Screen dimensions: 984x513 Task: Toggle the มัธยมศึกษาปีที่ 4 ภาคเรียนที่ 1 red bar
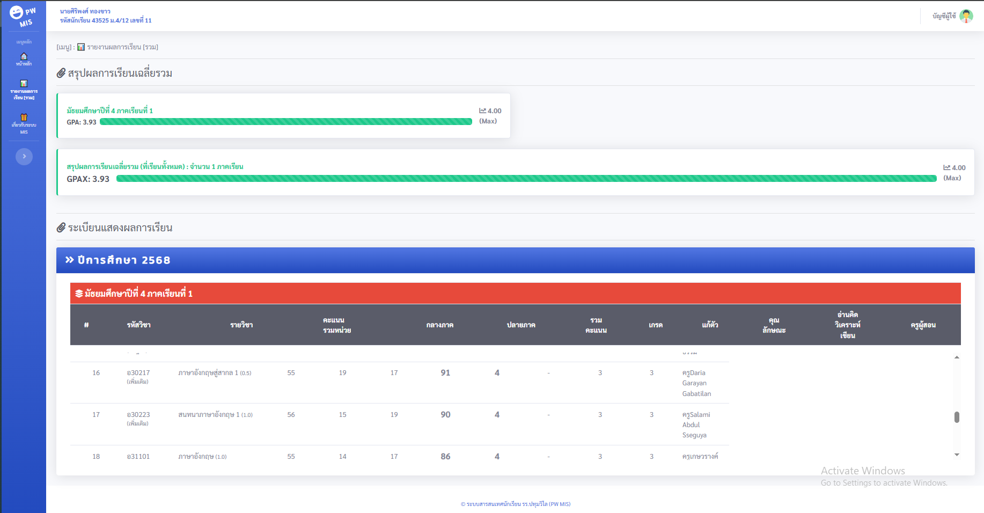click(x=515, y=294)
